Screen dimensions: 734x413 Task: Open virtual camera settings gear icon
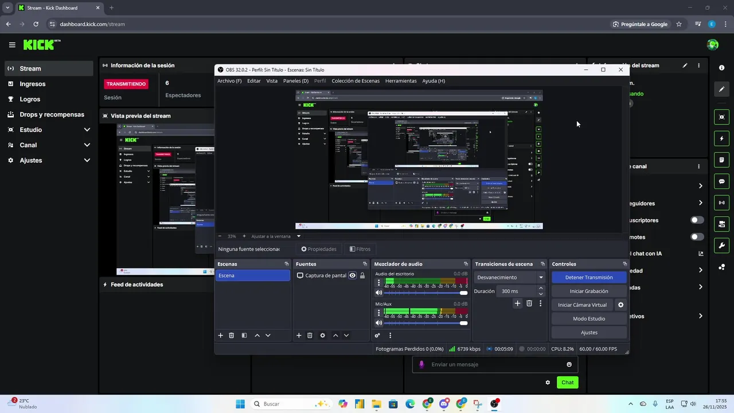click(x=620, y=305)
